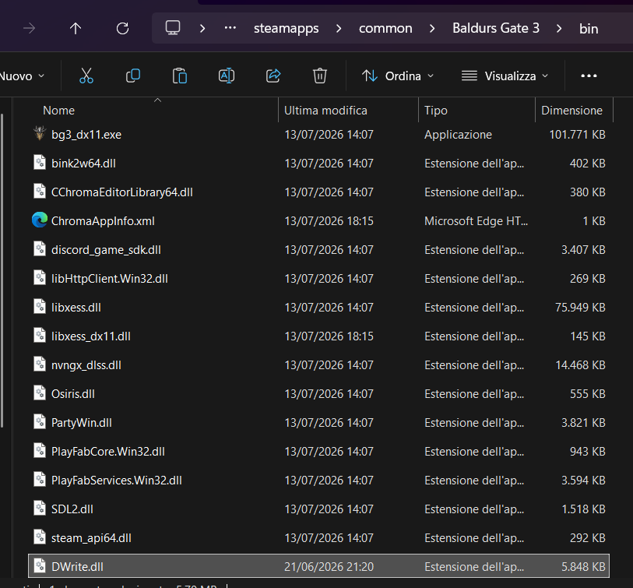
Task: Click date 21/06/2026 21:20 of DWrite.dll
Action: (329, 567)
